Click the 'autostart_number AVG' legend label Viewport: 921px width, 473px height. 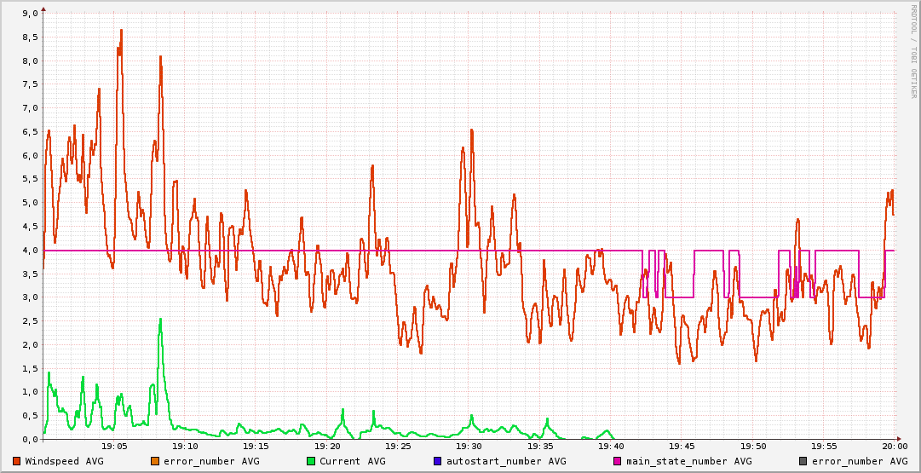click(506, 461)
